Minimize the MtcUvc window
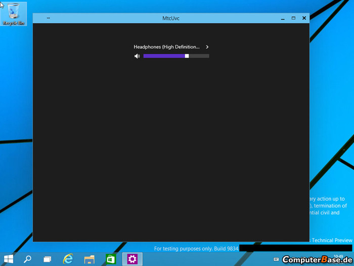Screen dimensions: 354x266 point(283,18)
